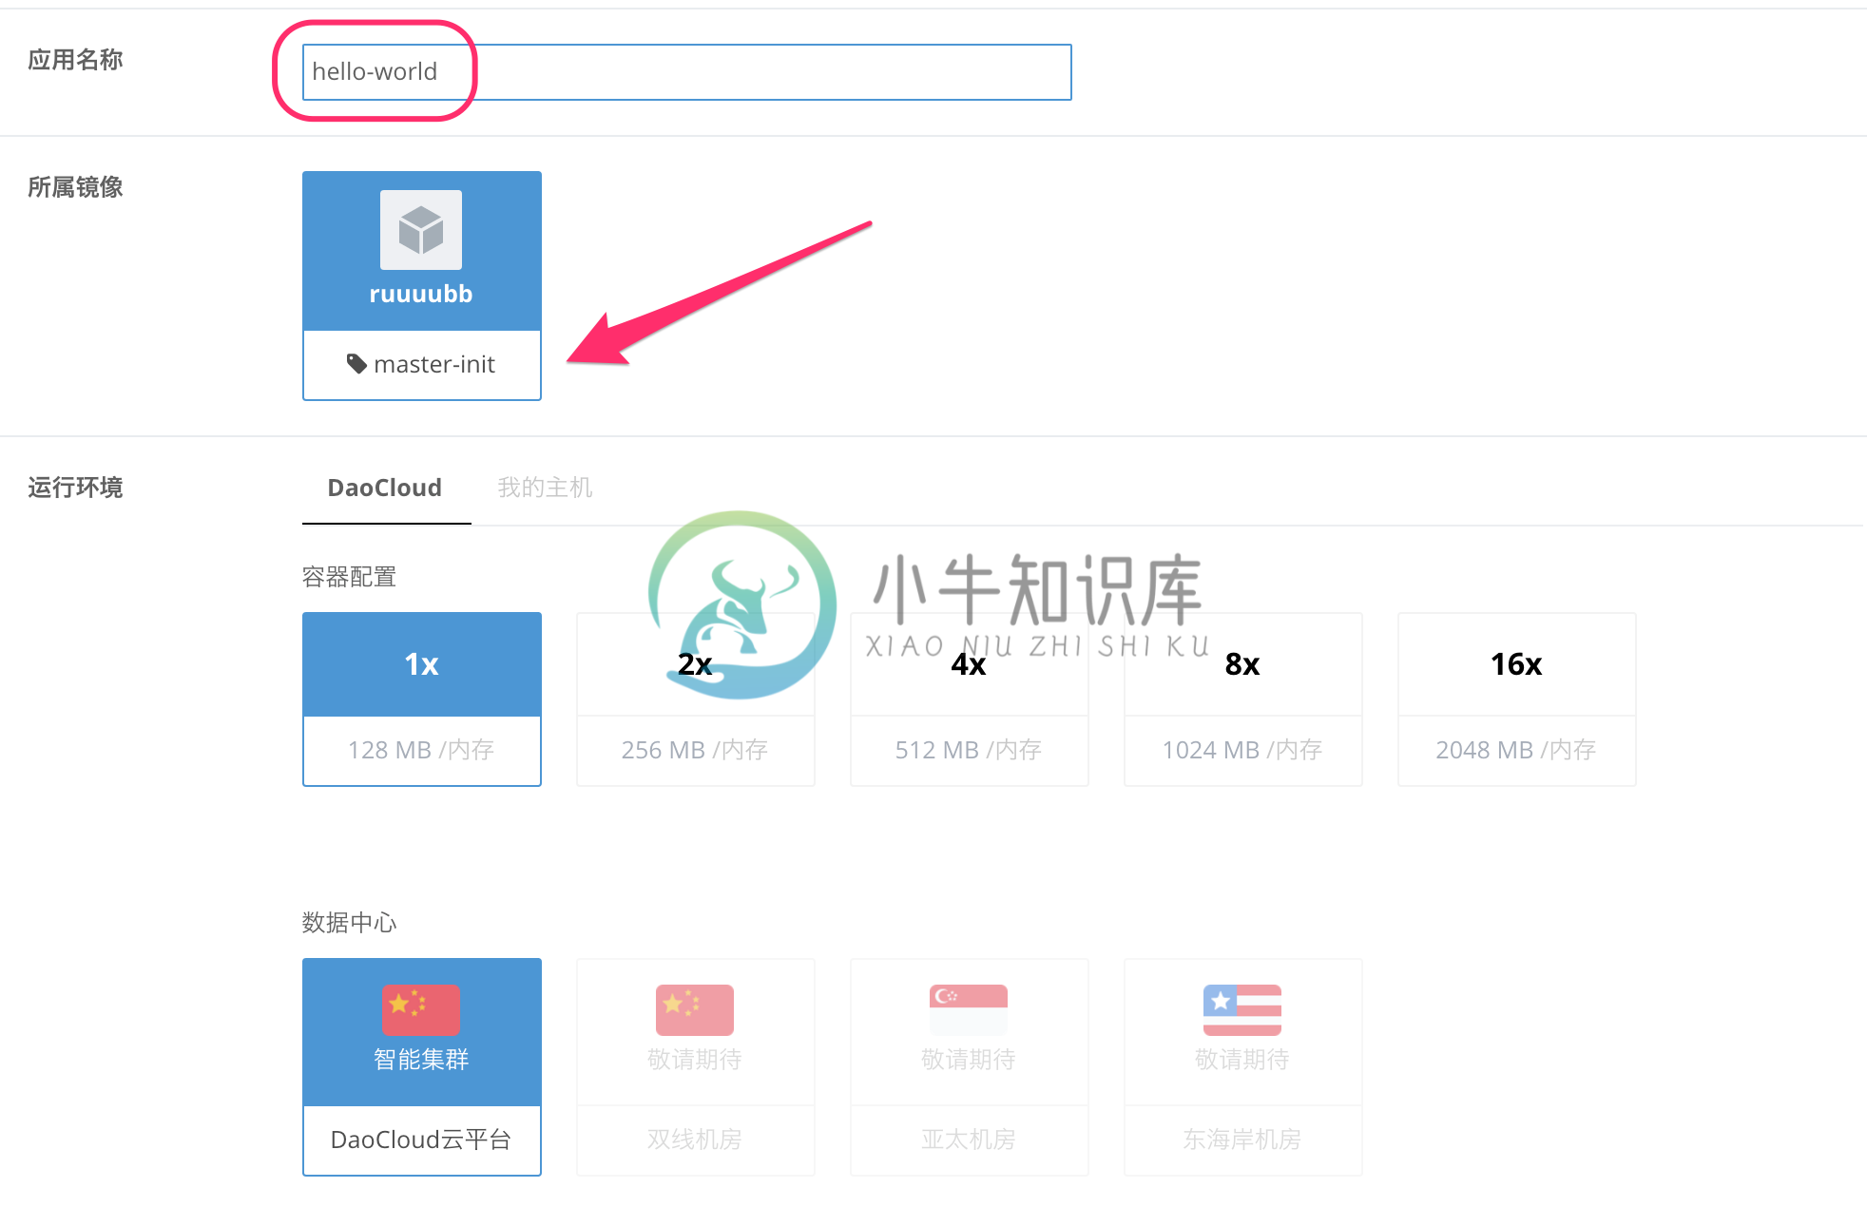The width and height of the screenshot is (1867, 1207).
Task: Click the 256 MB /内存 label
Action: click(x=695, y=750)
